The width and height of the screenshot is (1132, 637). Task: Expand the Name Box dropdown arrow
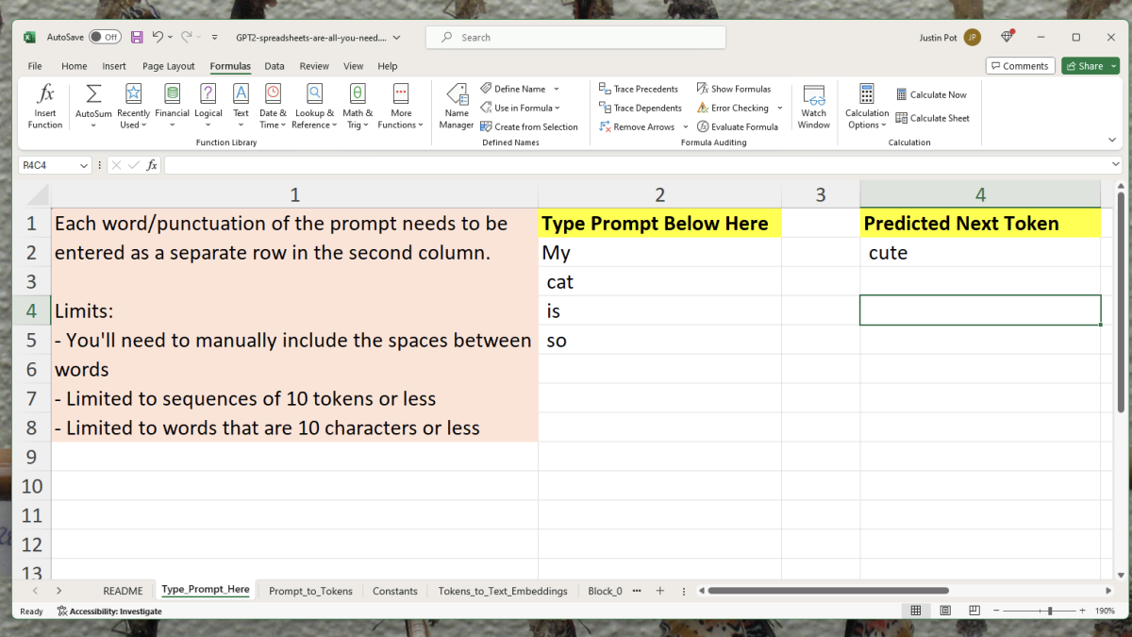tap(84, 165)
